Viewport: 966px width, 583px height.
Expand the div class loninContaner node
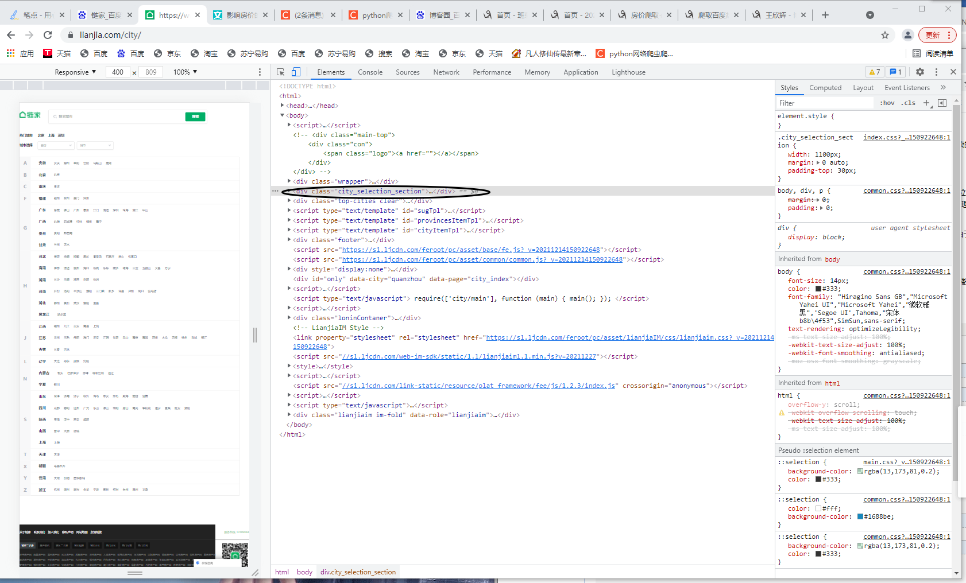click(x=289, y=318)
